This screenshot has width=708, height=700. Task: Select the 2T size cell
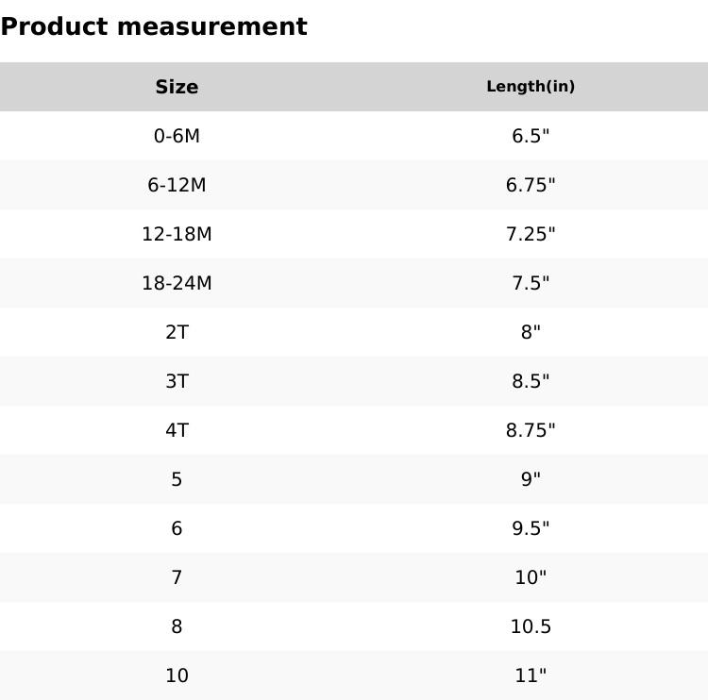click(x=177, y=332)
